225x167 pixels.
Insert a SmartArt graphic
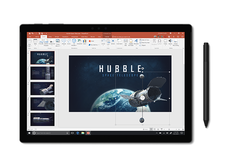pos(79,42)
